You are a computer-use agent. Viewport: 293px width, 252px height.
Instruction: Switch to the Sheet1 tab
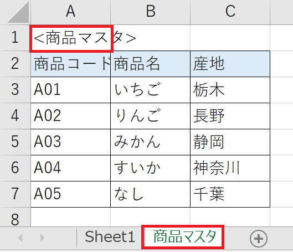click(110, 237)
